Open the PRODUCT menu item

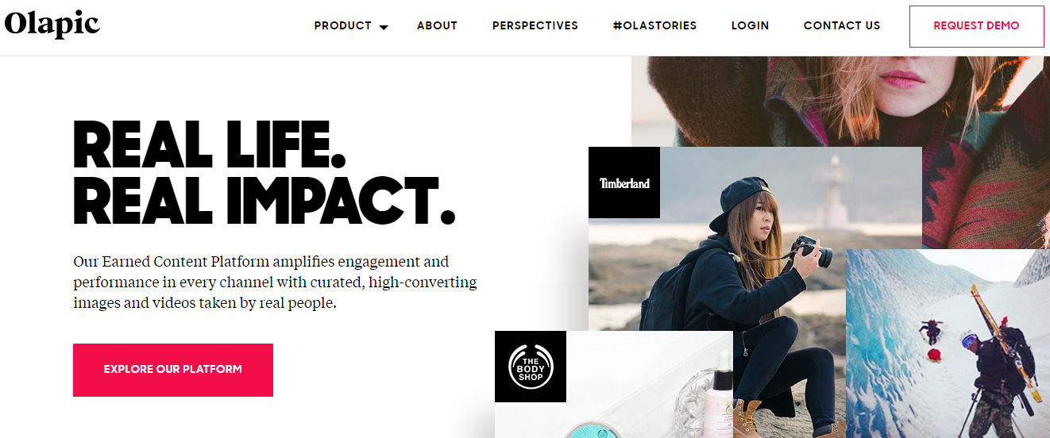coord(343,25)
